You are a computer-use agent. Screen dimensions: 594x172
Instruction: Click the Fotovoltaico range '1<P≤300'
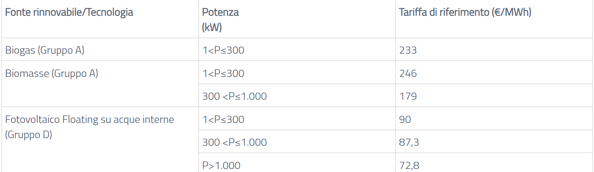pos(223,119)
